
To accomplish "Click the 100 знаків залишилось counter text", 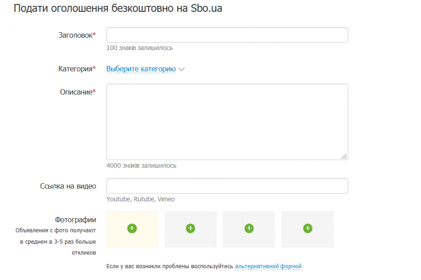I will pyautogui.click(x=140, y=48).
